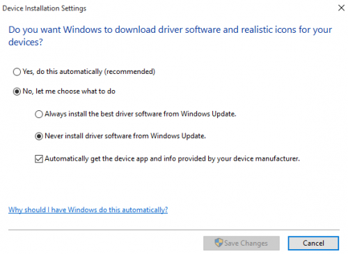Viewport: 348px width, 254px height.
Task: Click the horizontal separator line above the buttons
Action: pos(174,230)
